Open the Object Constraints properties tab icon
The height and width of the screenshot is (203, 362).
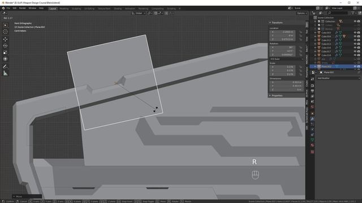point(312,135)
